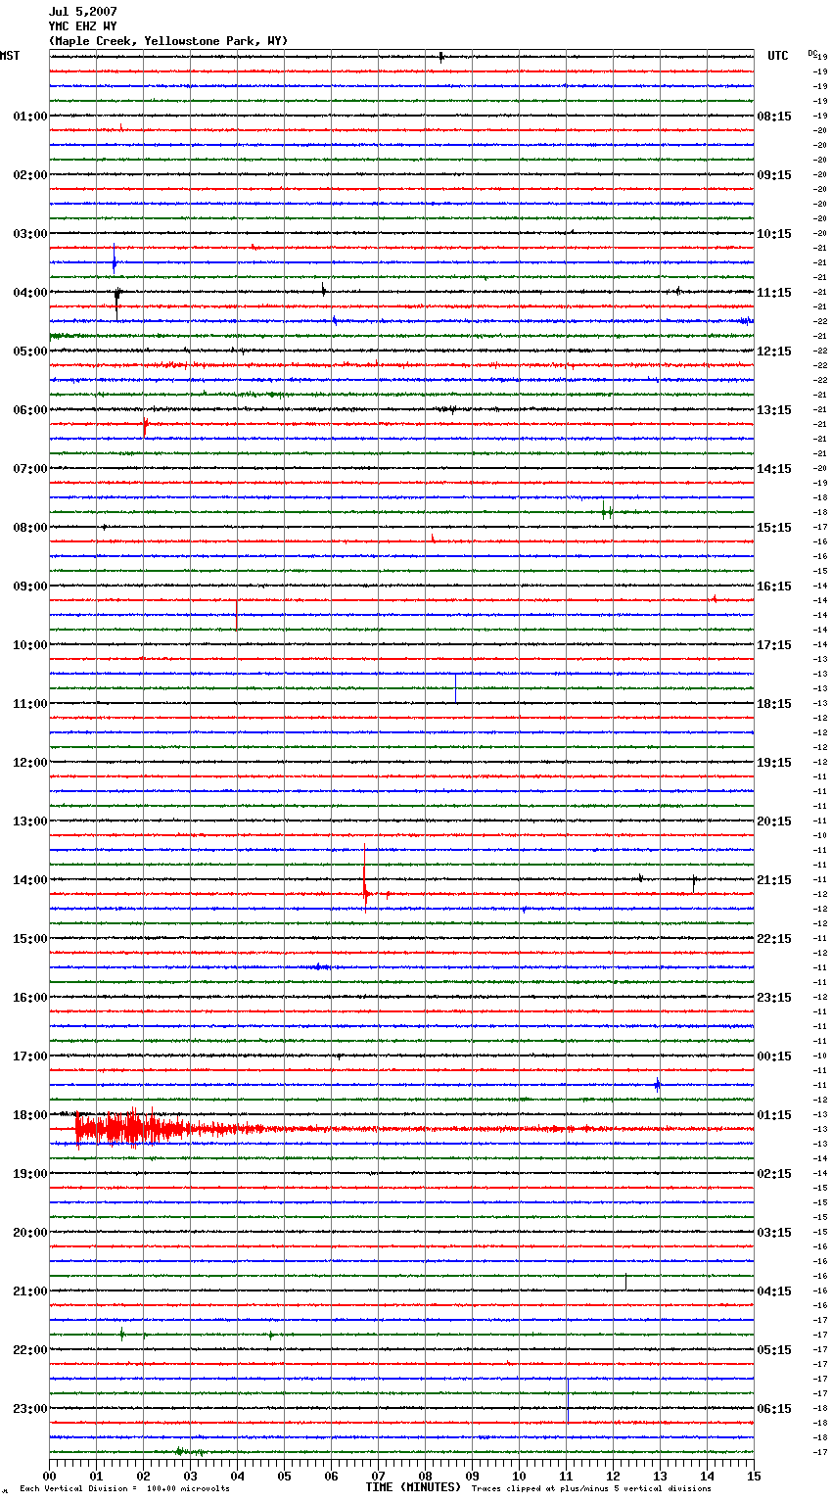Select the 19:00 MST row label
Viewport: 832px width, 1502px height.
(x=29, y=1174)
